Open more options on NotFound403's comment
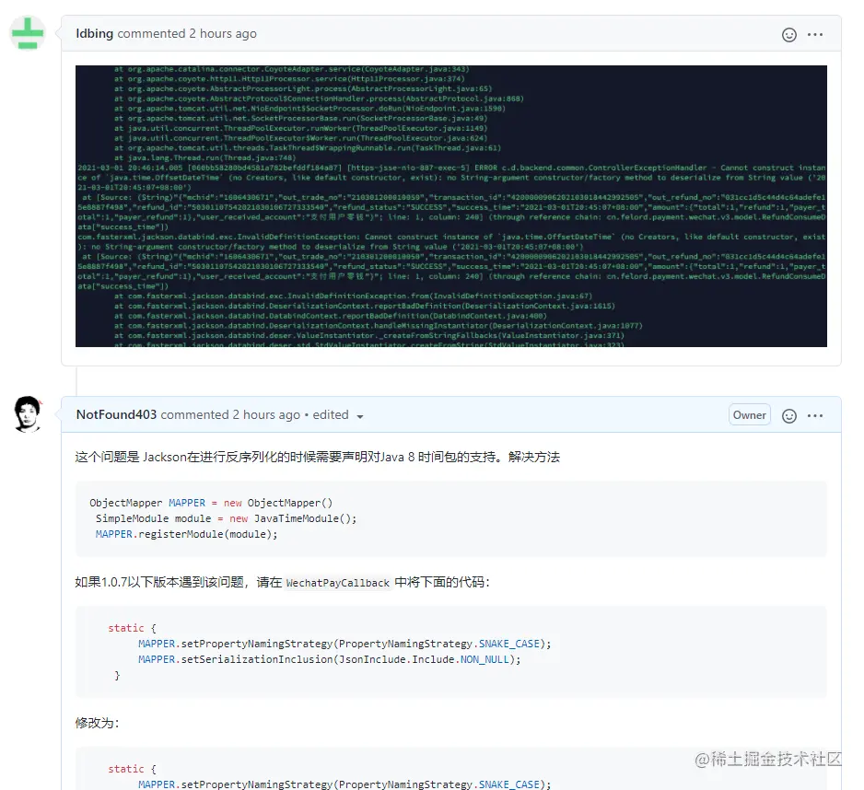This screenshot has height=790, width=864. [815, 416]
